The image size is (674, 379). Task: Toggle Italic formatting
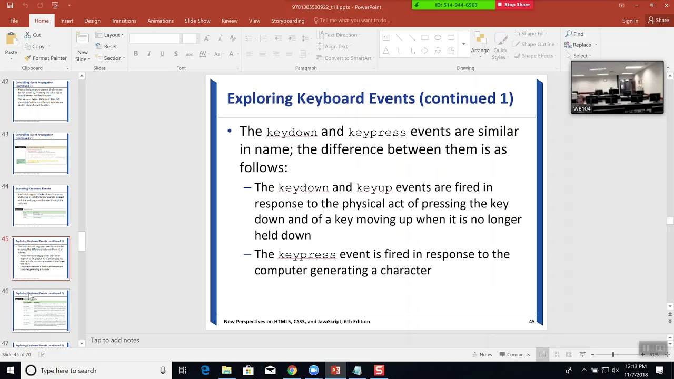click(149, 54)
